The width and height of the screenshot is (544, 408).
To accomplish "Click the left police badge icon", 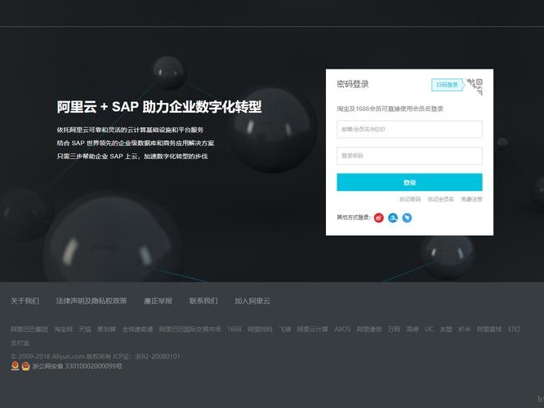I will point(15,366).
